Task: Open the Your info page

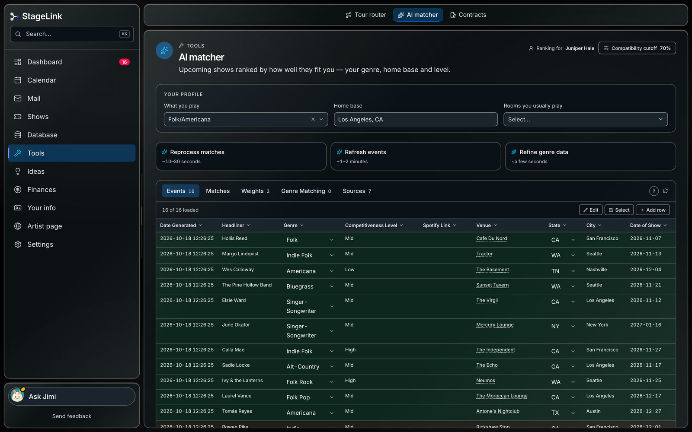Action: coord(72,208)
